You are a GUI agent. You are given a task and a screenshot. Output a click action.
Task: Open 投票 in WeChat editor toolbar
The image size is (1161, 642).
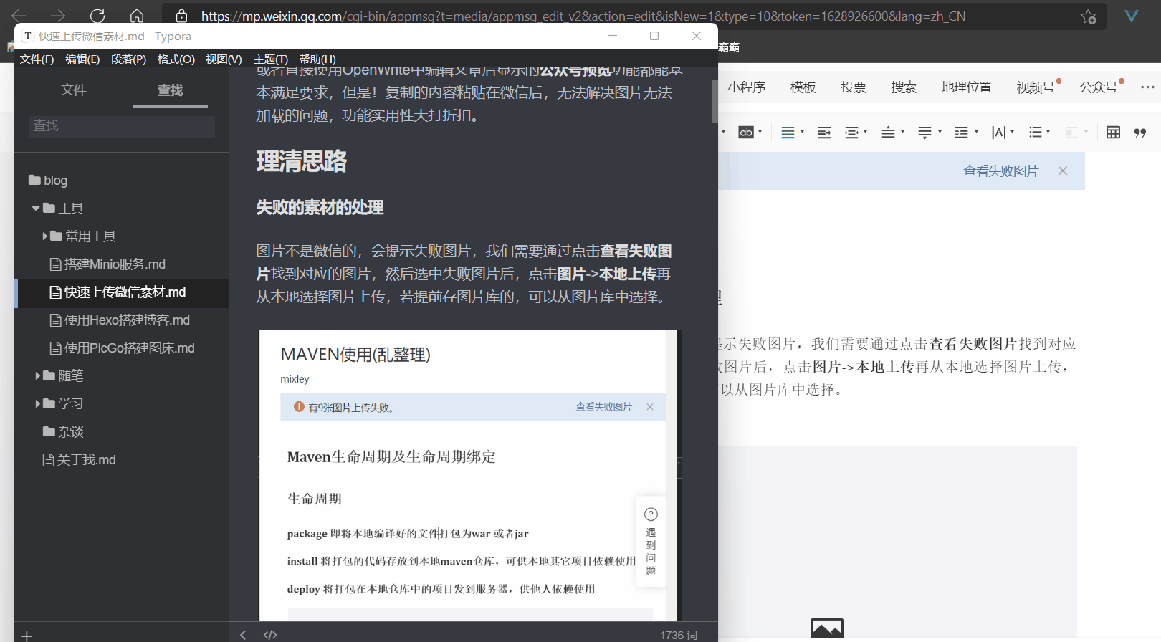pos(853,87)
